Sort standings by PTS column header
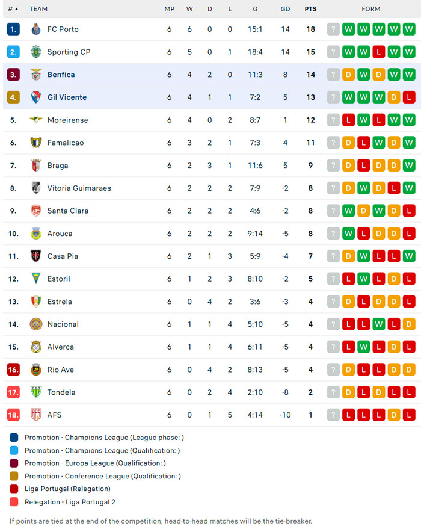421x526 pixels. point(310,9)
